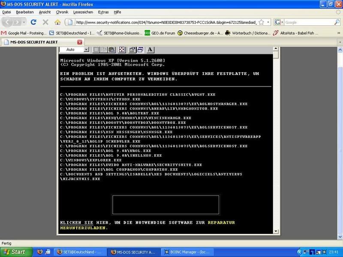Open the Wörterbuch / Dictiona bookmark
This screenshot has height=257, width=343.
[x=248, y=33]
